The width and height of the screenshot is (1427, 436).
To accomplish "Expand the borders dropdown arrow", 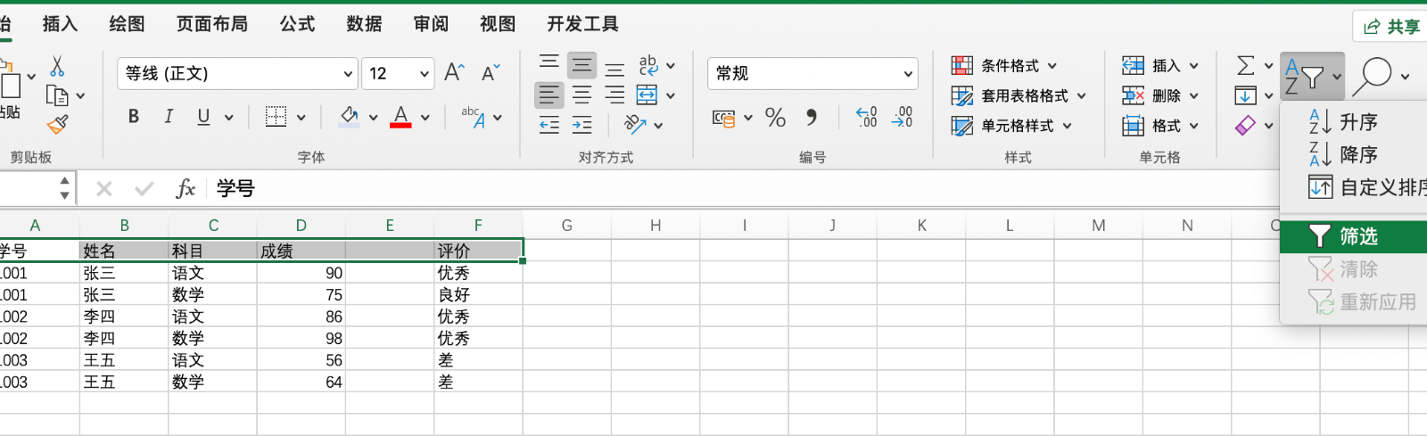I will pos(301,118).
